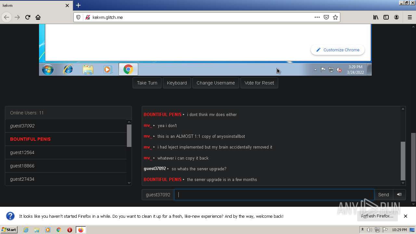Open Windows Media Player in VM taskbar
This screenshot has height=234, width=416.
tap(108, 69)
